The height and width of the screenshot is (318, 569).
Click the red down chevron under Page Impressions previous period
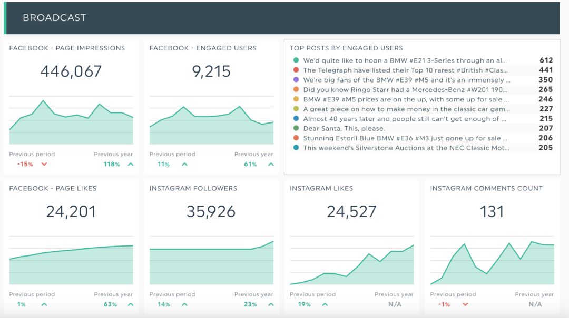[x=45, y=163]
